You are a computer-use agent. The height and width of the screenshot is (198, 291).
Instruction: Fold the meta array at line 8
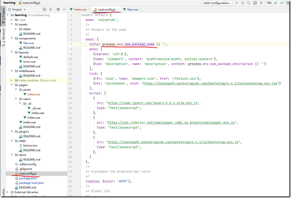[81, 49]
